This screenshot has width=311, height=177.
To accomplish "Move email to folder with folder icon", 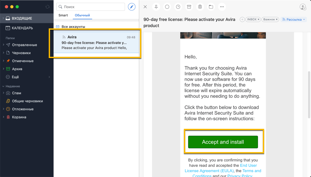I will click(x=211, y=7).
